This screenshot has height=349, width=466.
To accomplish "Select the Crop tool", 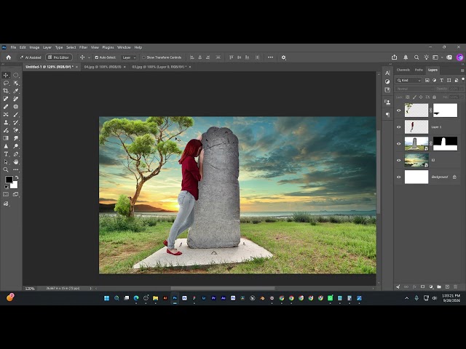I will coord(6,91).
